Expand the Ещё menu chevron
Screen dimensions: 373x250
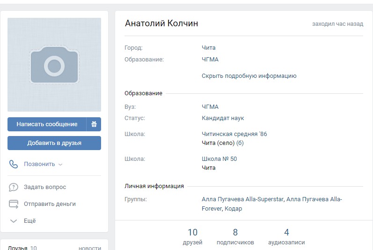(13, 221)
